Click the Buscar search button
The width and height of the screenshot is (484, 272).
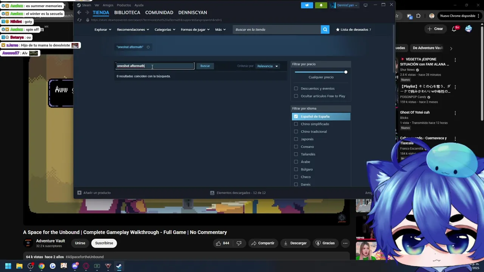(x=205, y=66)
